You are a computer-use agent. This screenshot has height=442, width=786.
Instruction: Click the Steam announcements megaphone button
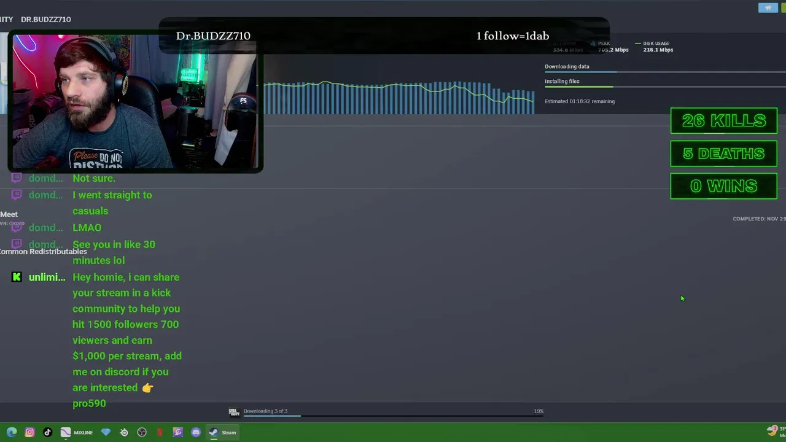pyautogui.click(x=768, y=7)
